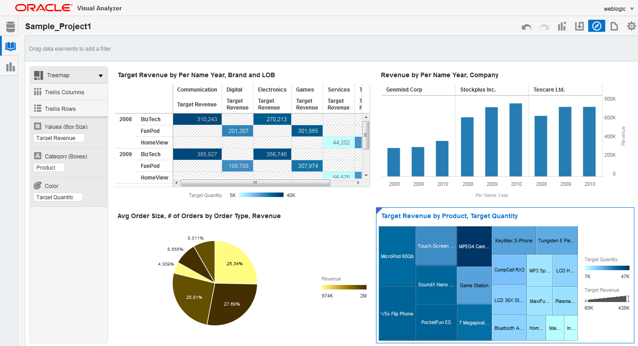
Task: Open the Visualizations bar chart sidebar icon
Action: click(10, 67)
